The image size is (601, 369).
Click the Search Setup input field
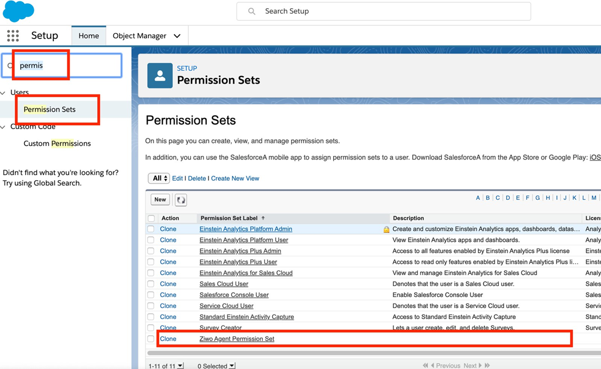(384, 11)
